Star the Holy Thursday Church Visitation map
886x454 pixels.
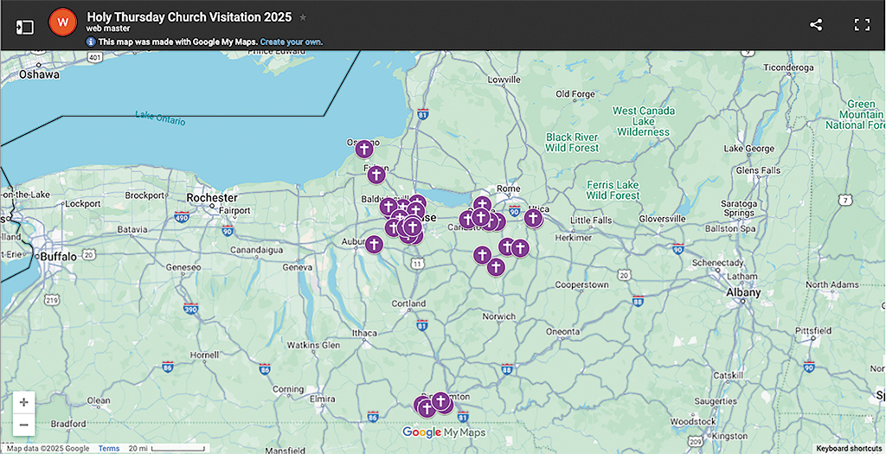pyautogui.click(x=303, y=17)
